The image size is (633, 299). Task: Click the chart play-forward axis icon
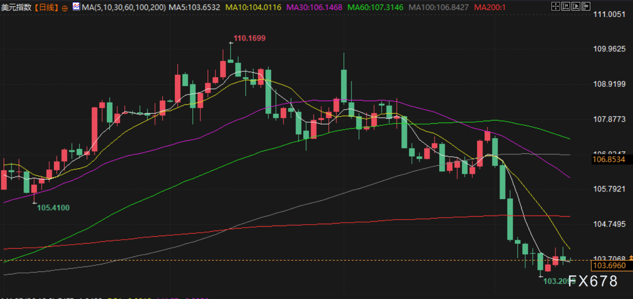tap(576, 6)
